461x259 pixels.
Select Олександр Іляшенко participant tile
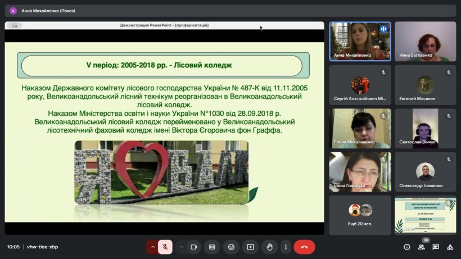tap(426, 172)
